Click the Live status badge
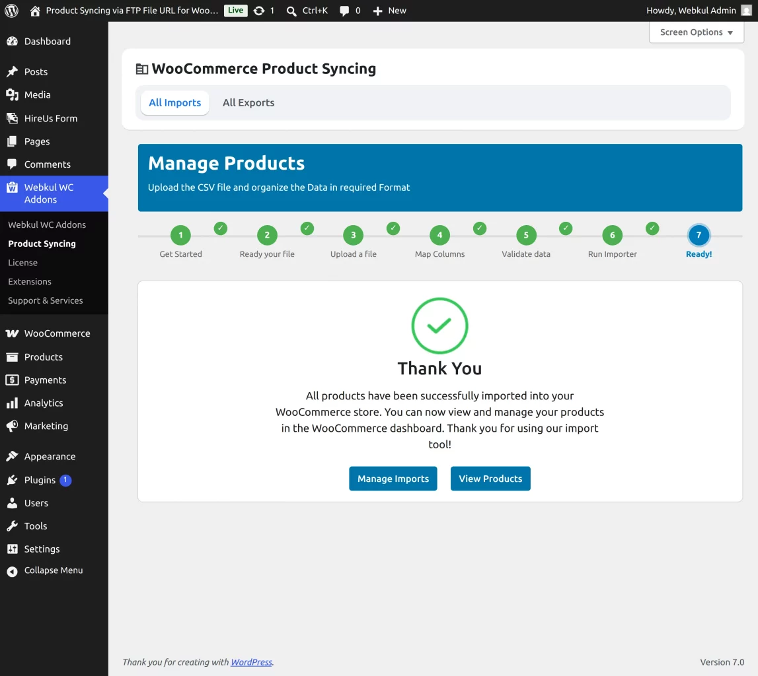The image size is (758, 676). pyautogui.click(x=235, y=11)
